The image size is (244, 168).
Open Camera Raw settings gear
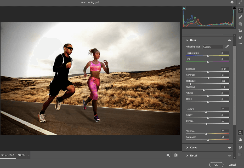232,2
